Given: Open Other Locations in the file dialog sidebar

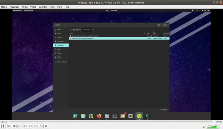Looking at the screenshot, I should pos(61,62).
